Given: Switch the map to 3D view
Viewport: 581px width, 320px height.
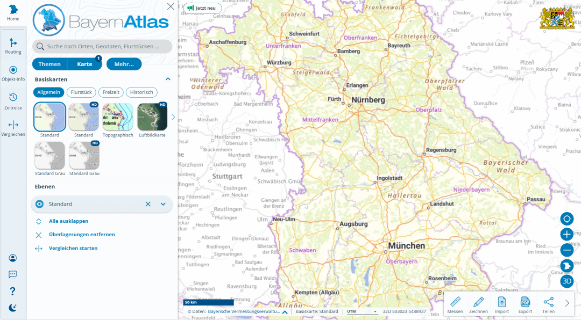Looking at the screenshot, I should (x=566, y=281).
